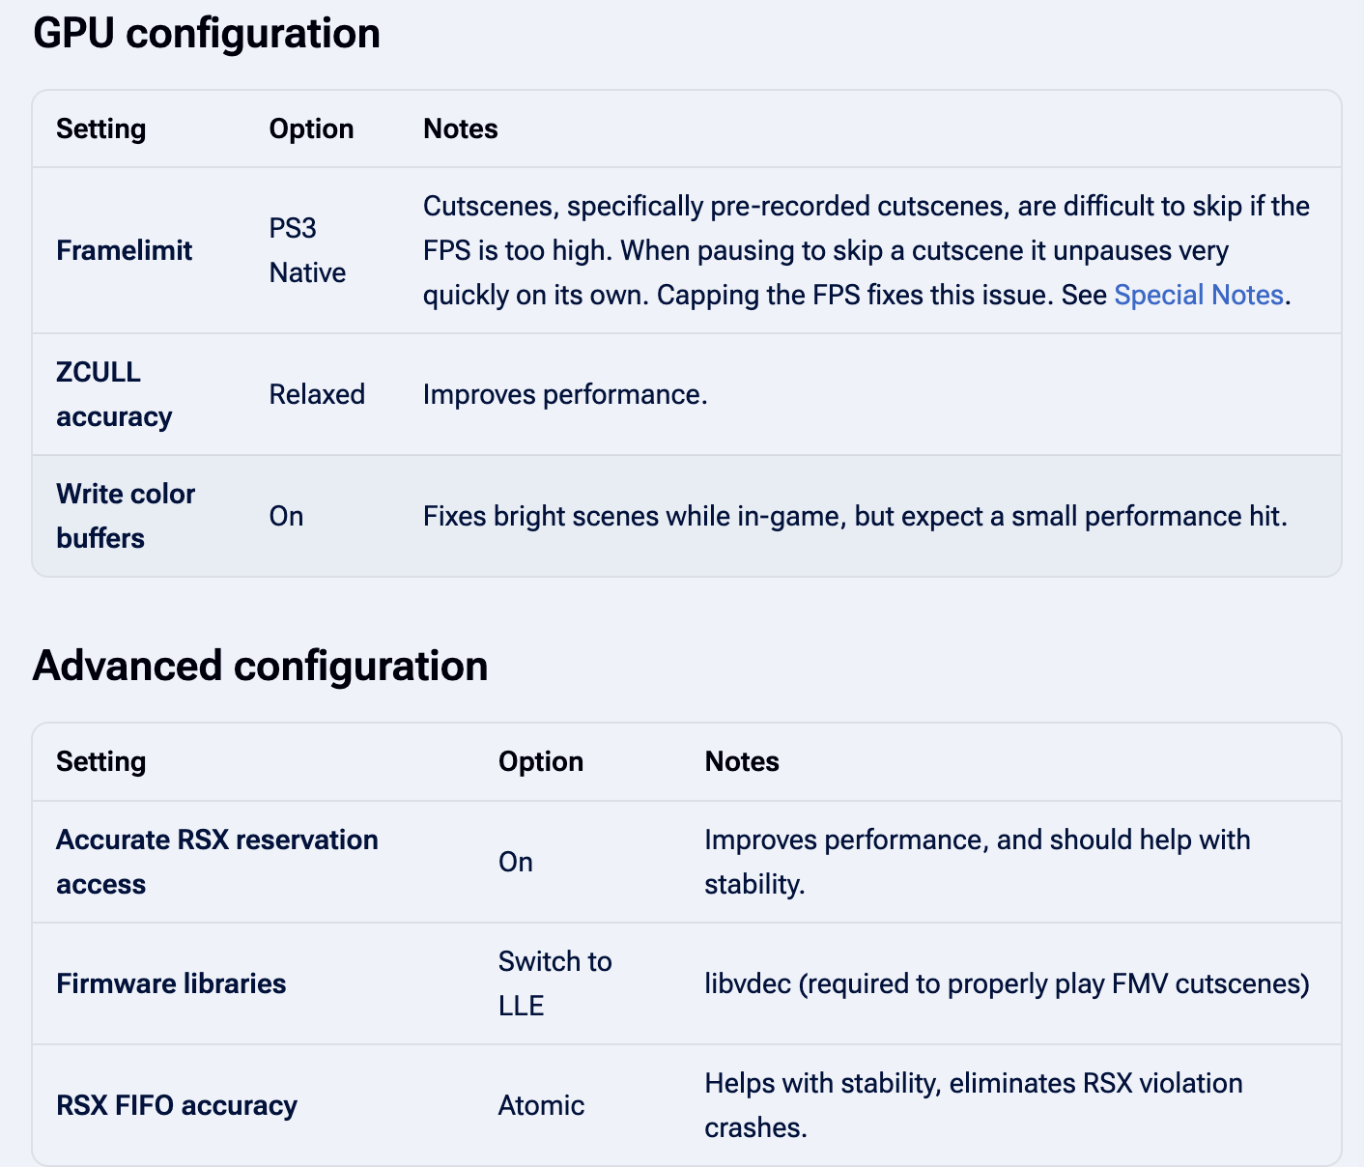Select the Write color buffers setting

click(x=126, y=516)
